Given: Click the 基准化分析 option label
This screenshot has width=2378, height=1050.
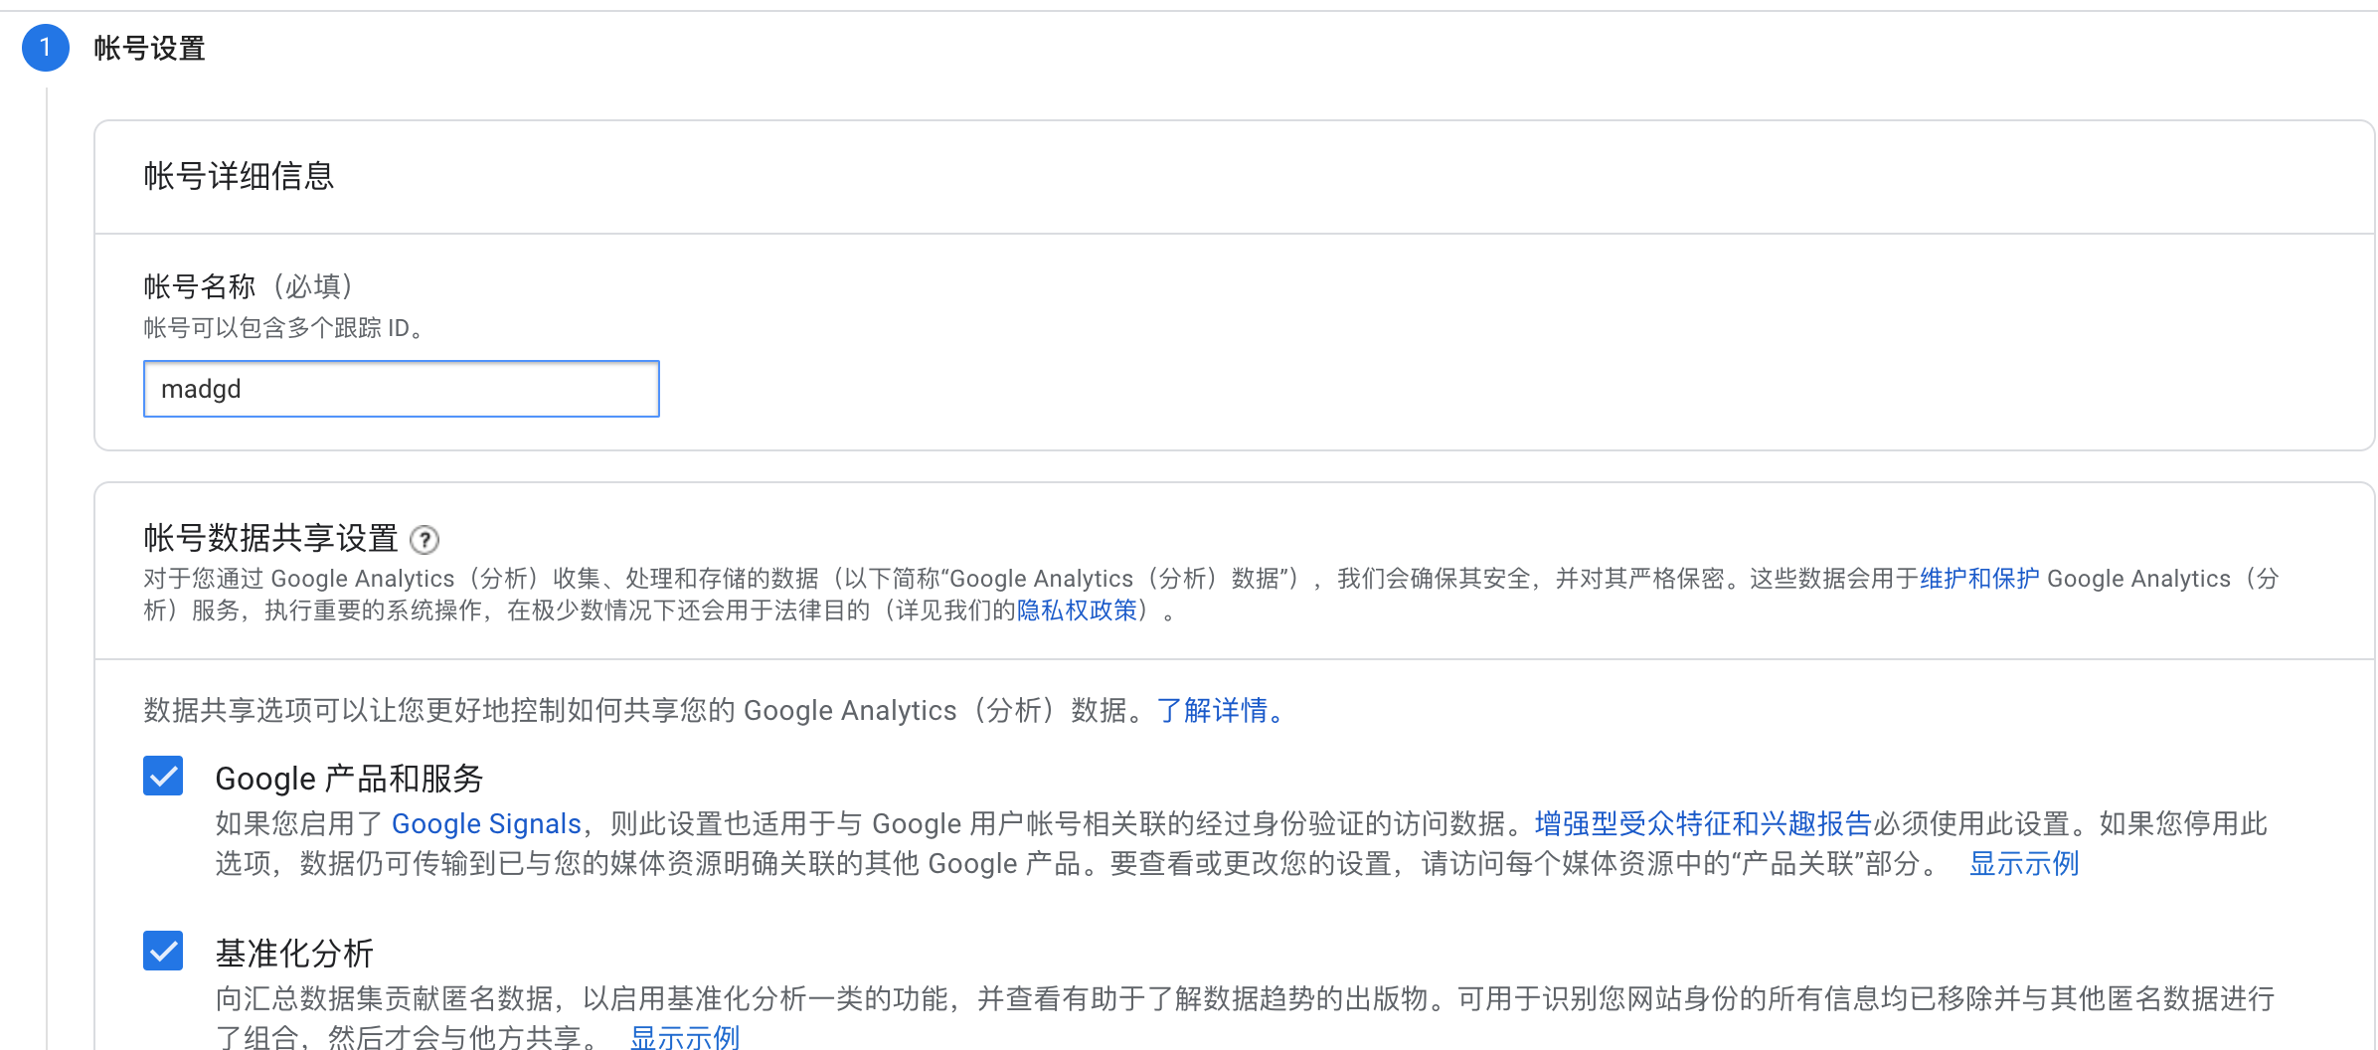Looking at the screenshot, I should [294, 954].
